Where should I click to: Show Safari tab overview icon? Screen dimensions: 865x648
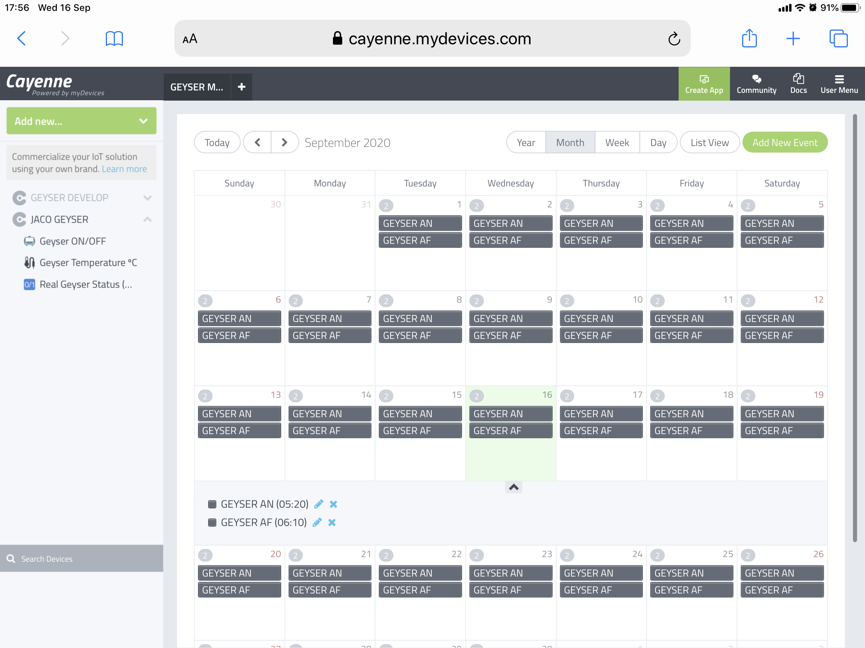[839, 38]
